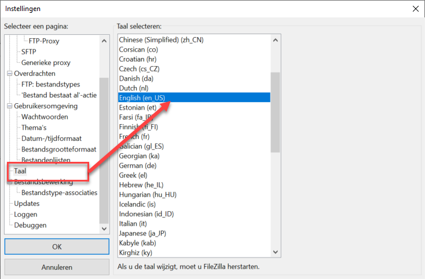Collapse the Overdrachten tree node
This screenshot has width=425, height=279.
click(9, 74)
